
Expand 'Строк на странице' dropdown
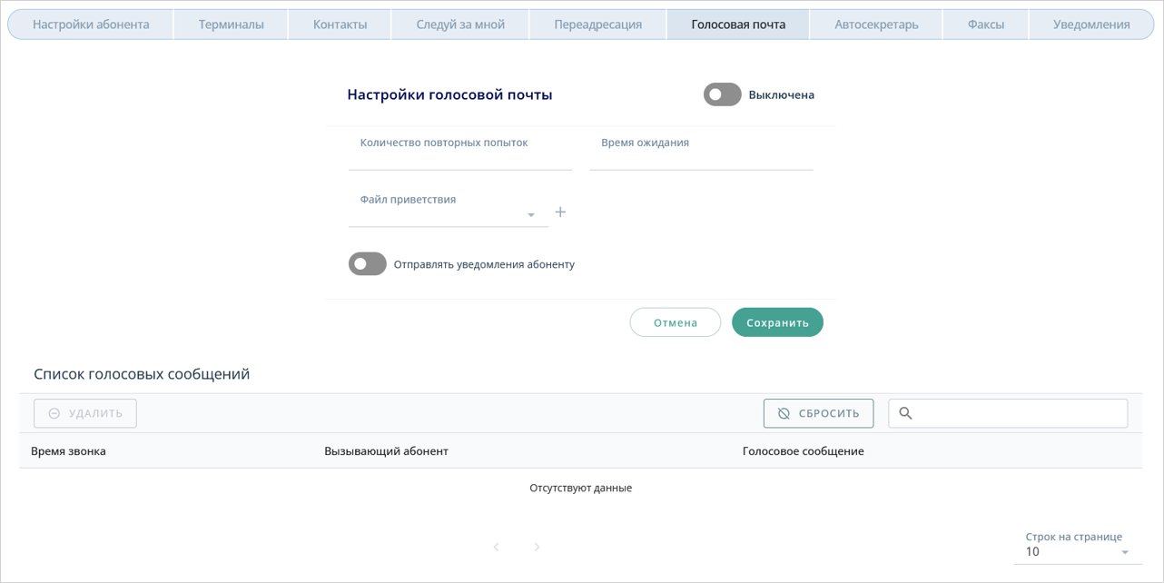[x=1077, y=552]
